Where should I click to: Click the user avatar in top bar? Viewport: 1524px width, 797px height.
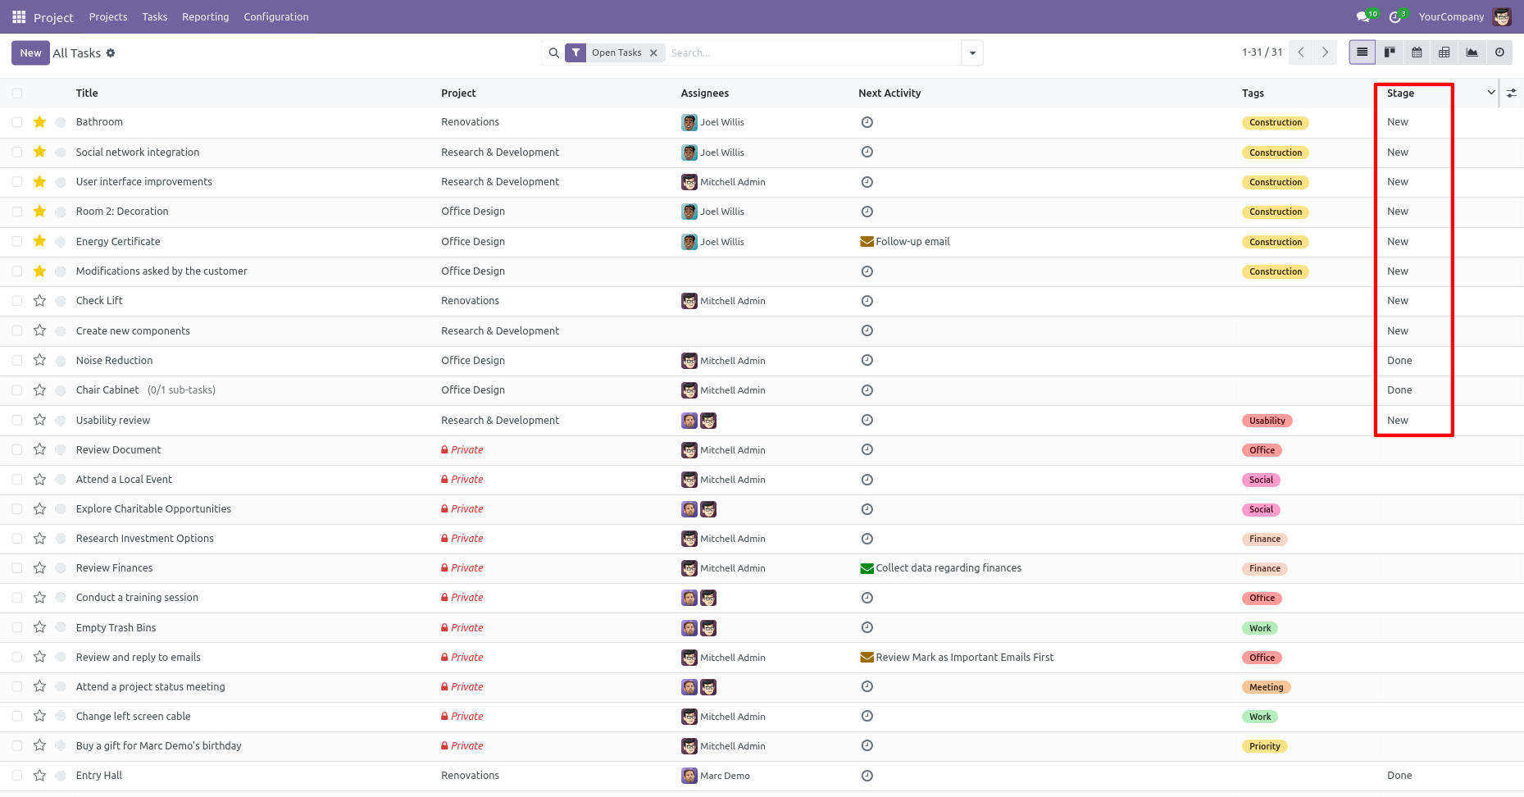pos(1502,16)
